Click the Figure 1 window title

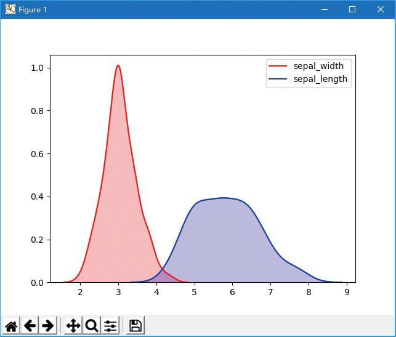pyautogui.click(x=33, y=10)
